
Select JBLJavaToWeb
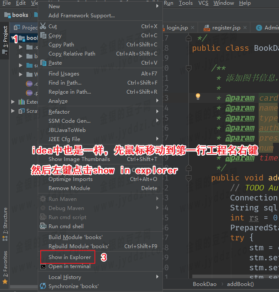100,130
